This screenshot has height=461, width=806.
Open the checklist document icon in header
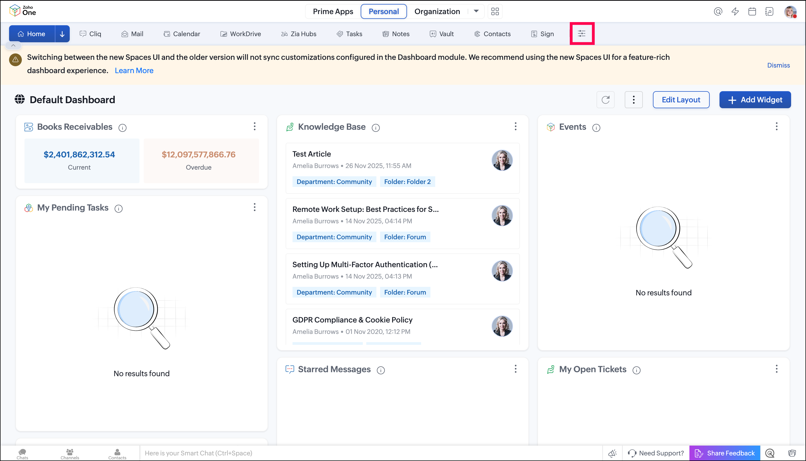769,12
